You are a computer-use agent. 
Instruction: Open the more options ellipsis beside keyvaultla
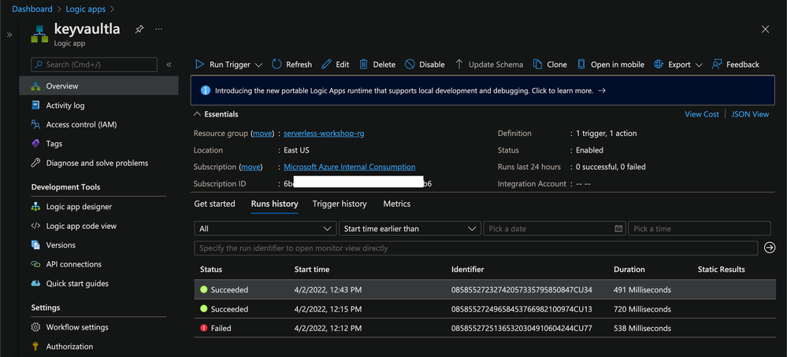(x=158, y=30)
